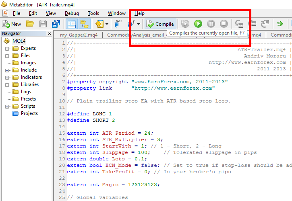
Task: Click the Stop debugging icon
Action: (x=224, y=24)
